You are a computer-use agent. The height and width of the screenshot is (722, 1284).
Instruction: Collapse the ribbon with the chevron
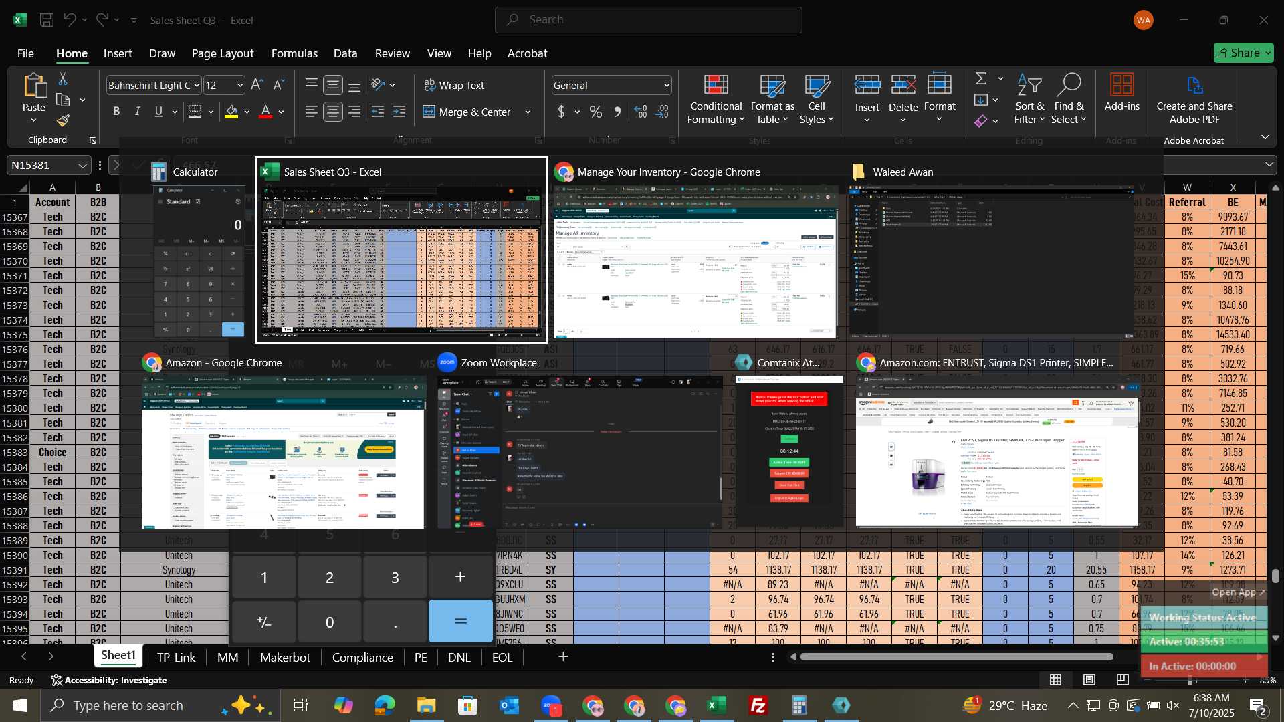1265,137
